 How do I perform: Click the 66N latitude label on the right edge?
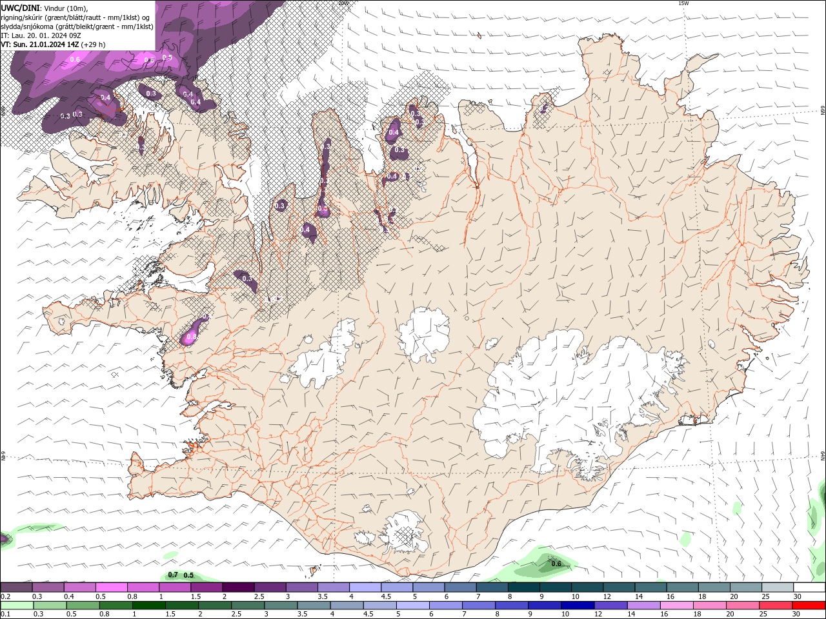(823, 112)
